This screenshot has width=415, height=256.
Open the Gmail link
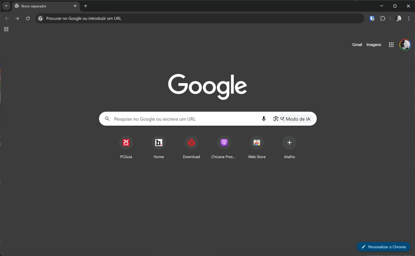click(357, 45)
